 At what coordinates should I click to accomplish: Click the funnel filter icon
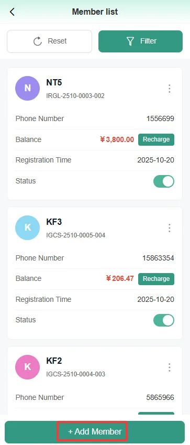click(x=130, y=41)
